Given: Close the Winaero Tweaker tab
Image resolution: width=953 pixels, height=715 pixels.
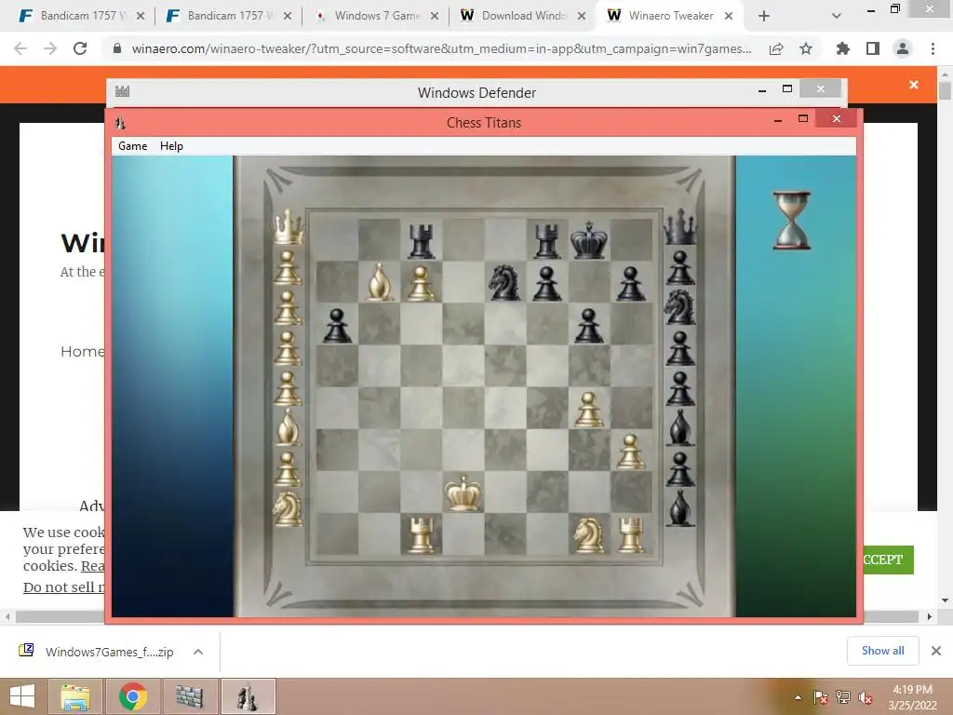Looking at the screenshot, I should tap(728, 17).
